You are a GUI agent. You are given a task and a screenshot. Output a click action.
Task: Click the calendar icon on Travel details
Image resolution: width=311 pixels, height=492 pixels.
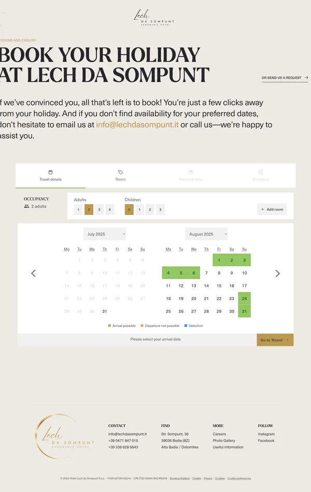tap(50, 172)
